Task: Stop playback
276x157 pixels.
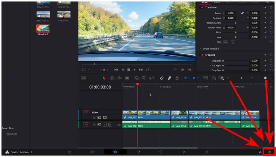Action: 129,70
